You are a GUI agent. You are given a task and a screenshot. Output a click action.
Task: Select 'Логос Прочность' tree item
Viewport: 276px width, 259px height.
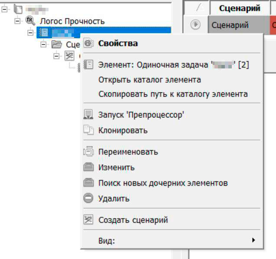pyautogui.click(x=72, y=21)
